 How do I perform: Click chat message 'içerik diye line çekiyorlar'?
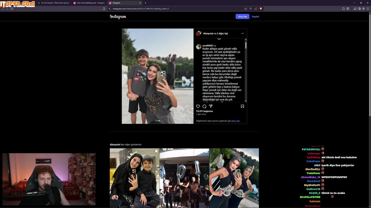tap(338, 165)
